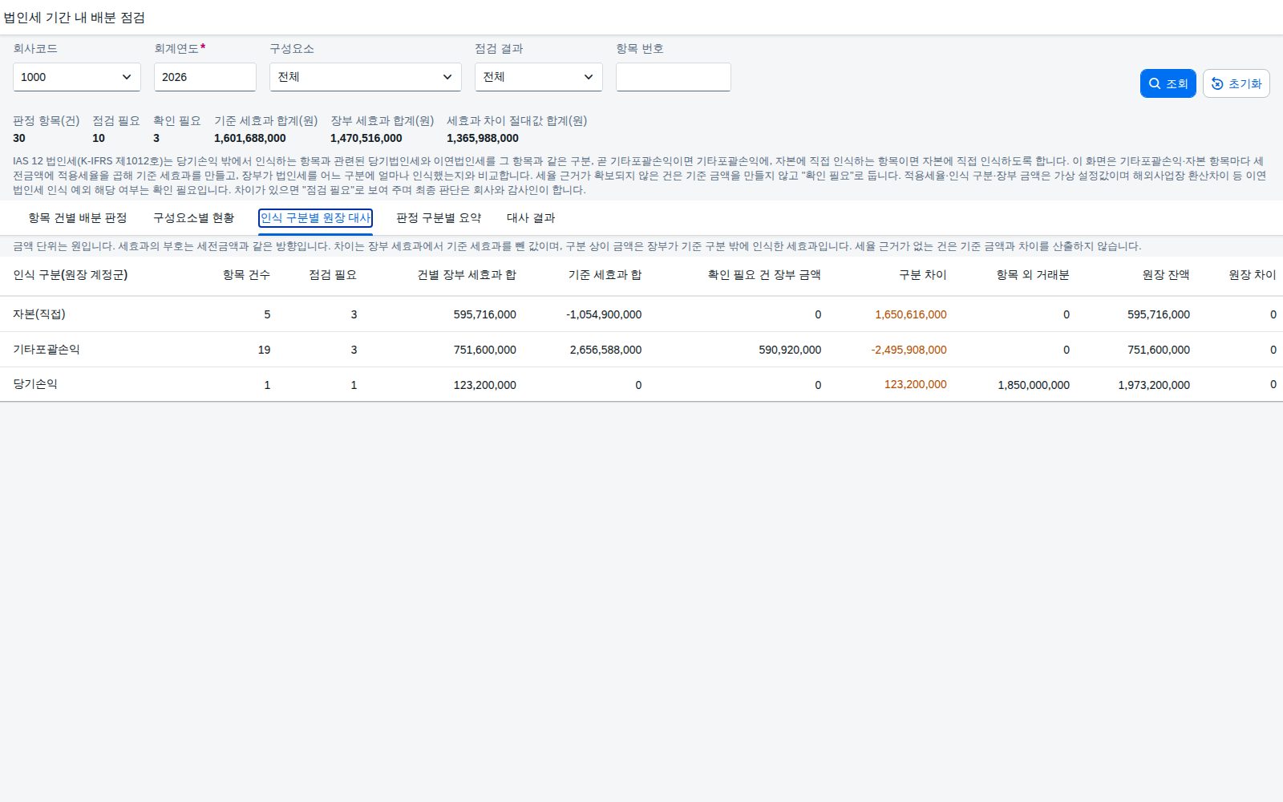Click the 항목 번호 input field
The width and height of the screenshot is (1283, 802).
[x=674, y=77]
